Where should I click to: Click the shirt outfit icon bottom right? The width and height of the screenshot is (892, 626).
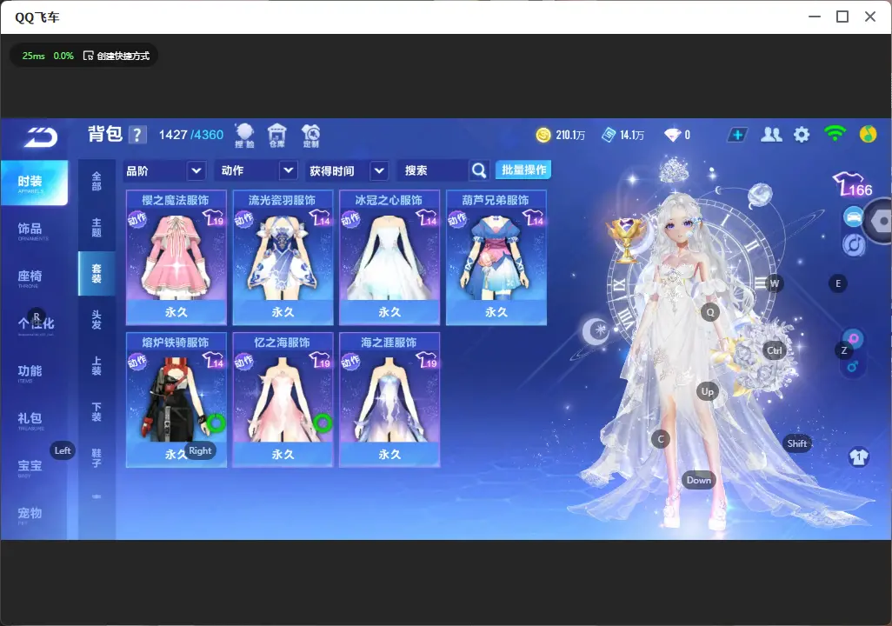coord(858,457)
